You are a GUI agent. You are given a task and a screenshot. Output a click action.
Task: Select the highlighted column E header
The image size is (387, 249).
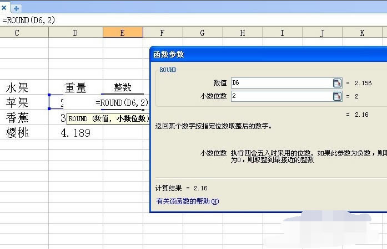[123, 33]
